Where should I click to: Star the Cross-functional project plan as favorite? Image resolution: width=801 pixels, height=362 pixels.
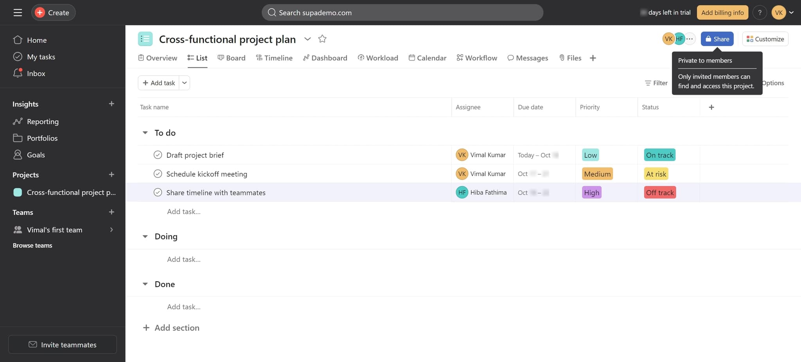322,39
